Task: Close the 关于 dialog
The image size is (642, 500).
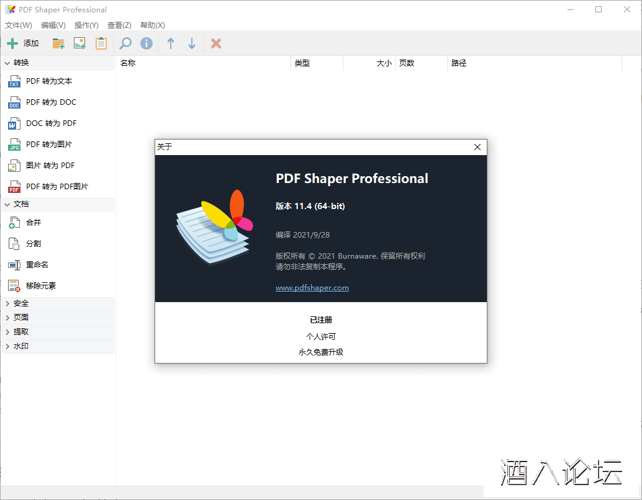Action: 477,147
